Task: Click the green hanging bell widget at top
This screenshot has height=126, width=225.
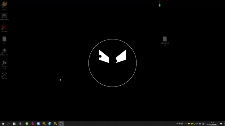Action: pos(159,5)
